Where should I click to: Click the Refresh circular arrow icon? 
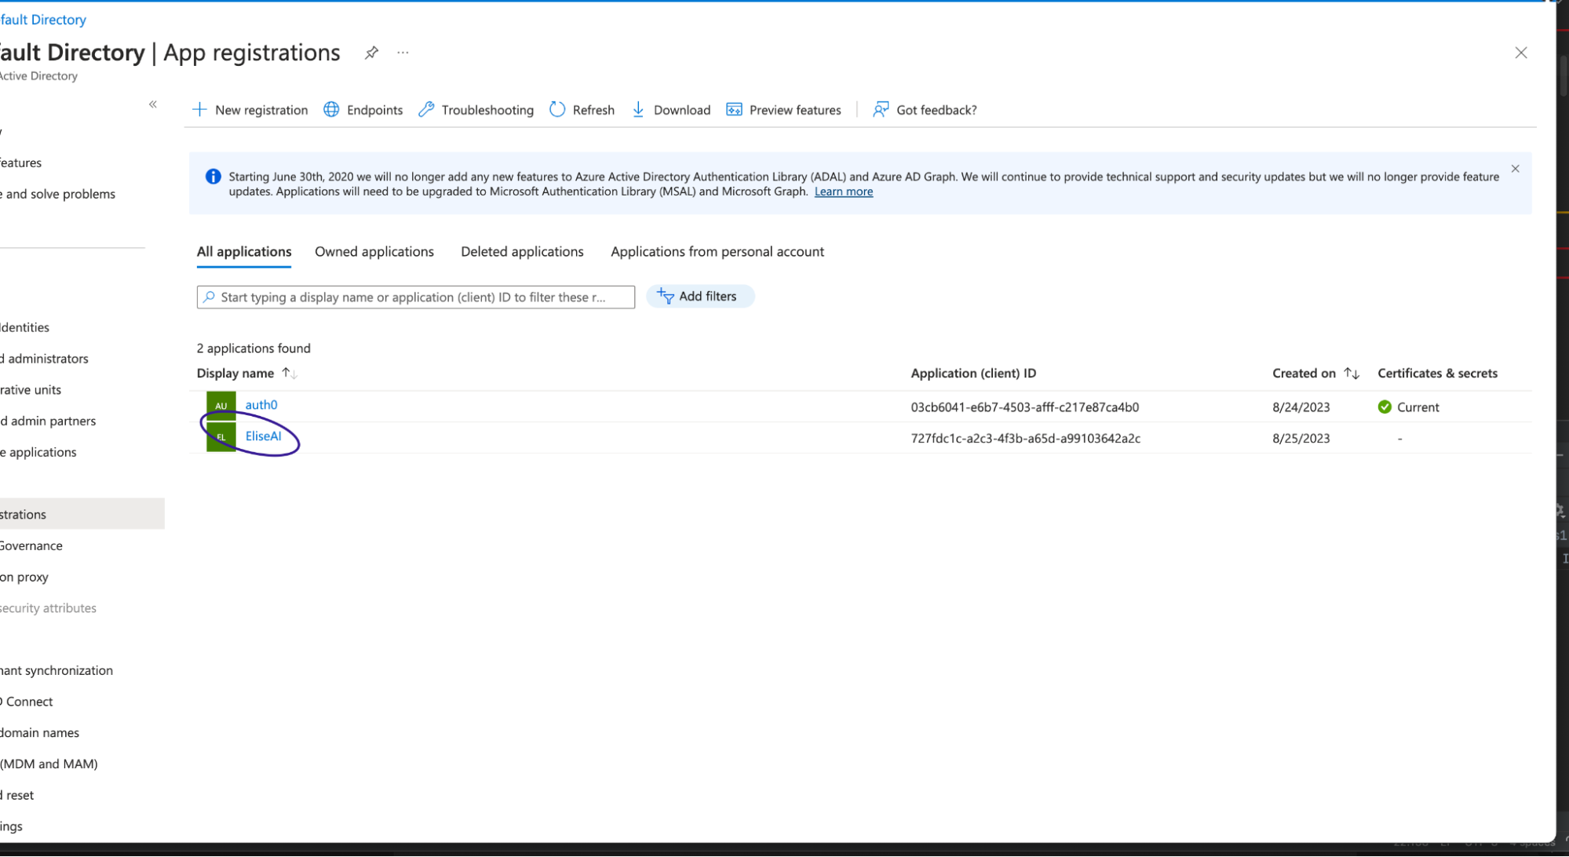tap(557, 110)
